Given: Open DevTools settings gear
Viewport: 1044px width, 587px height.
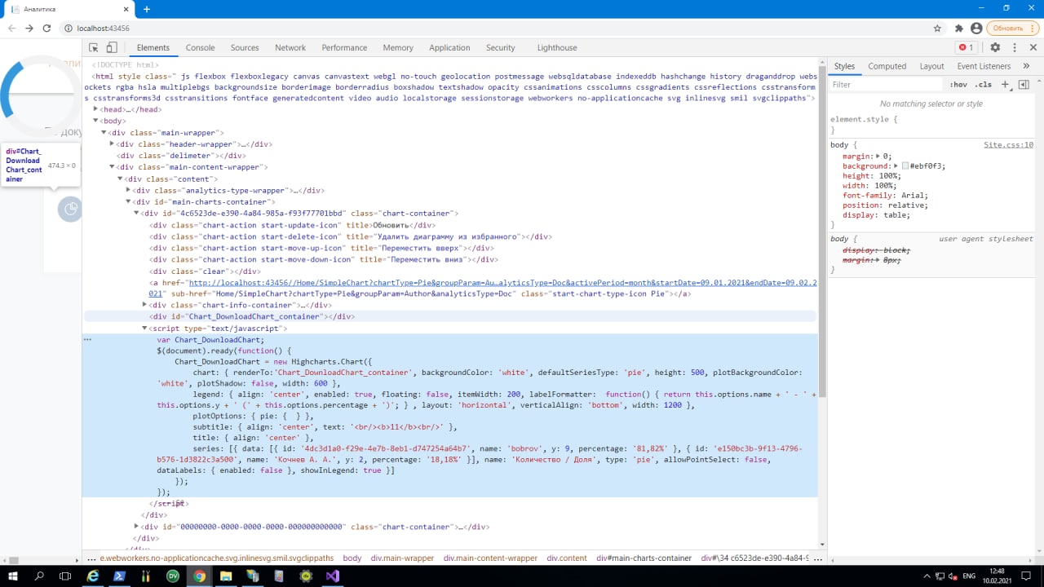Looking at the screenshot, I should pos(995,48).
